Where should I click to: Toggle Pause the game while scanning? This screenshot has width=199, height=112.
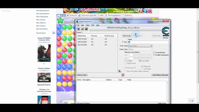point(125,71)
